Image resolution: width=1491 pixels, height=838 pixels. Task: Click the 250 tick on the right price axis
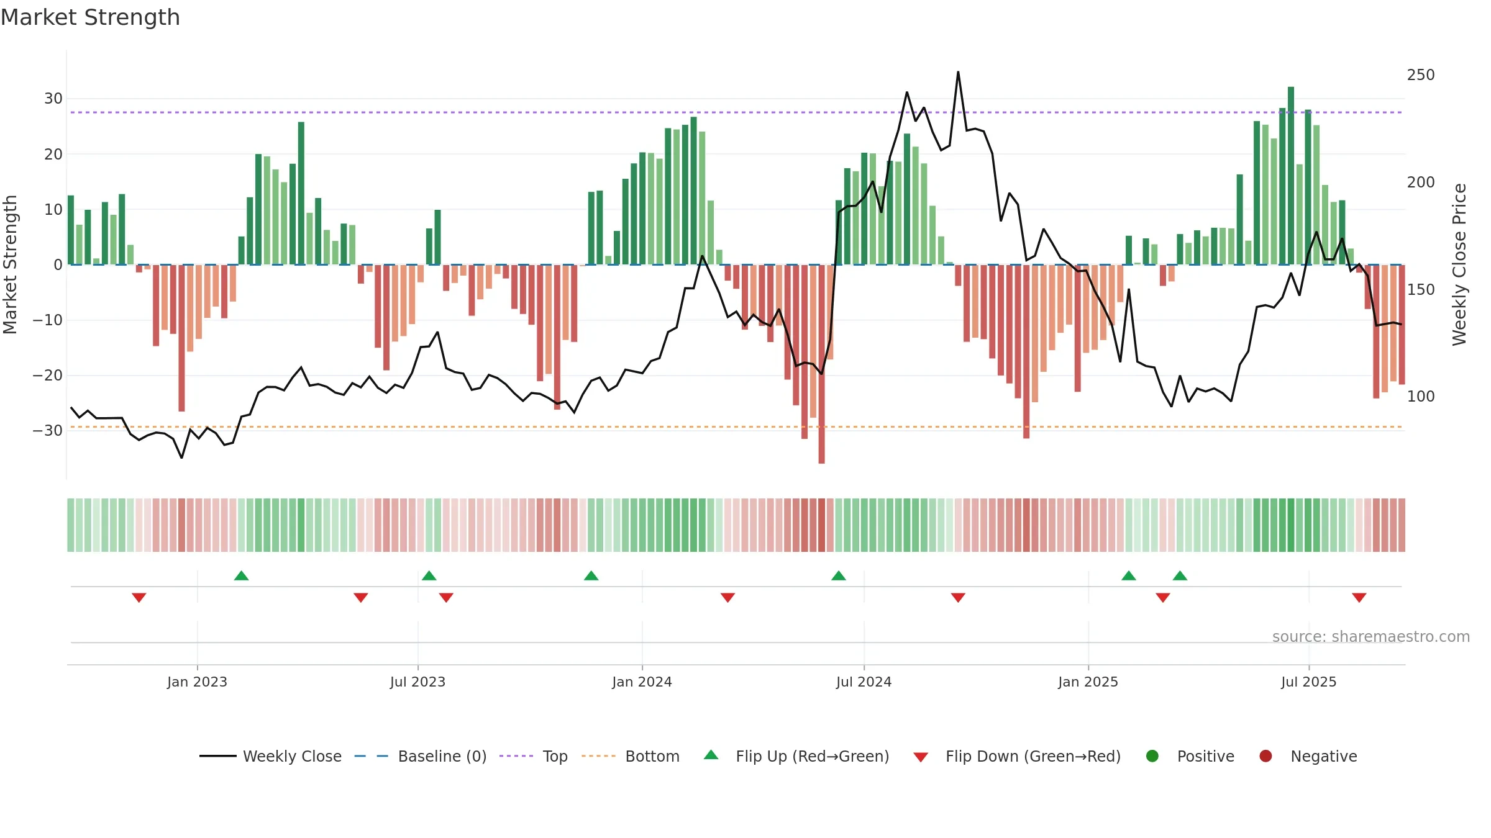pyautogui.click(x=1421, y=74)
